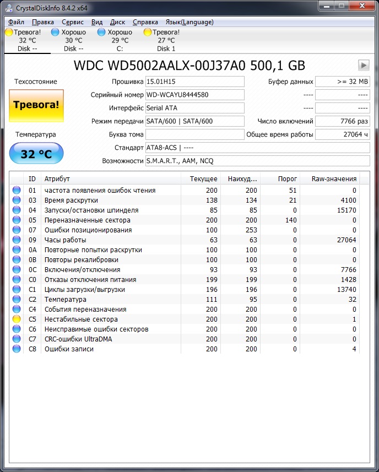Click the blue status icon for attribute 0B
Image resolution: width=379 pixels, height=472 pixels.
17,260
